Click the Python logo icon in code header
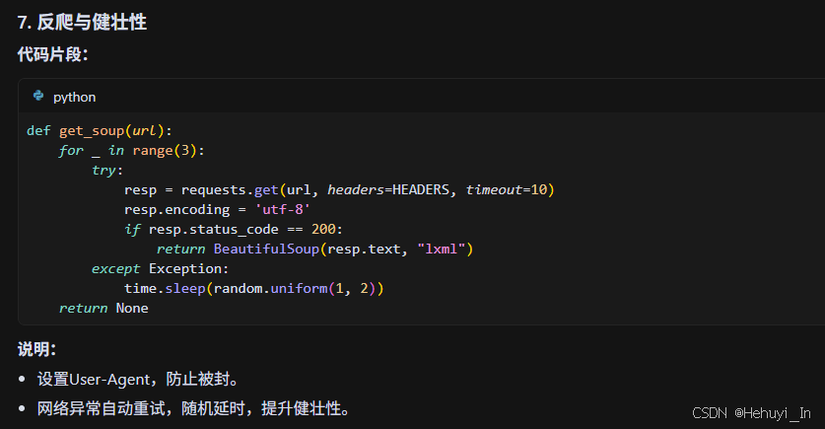 tap(38, 97)
